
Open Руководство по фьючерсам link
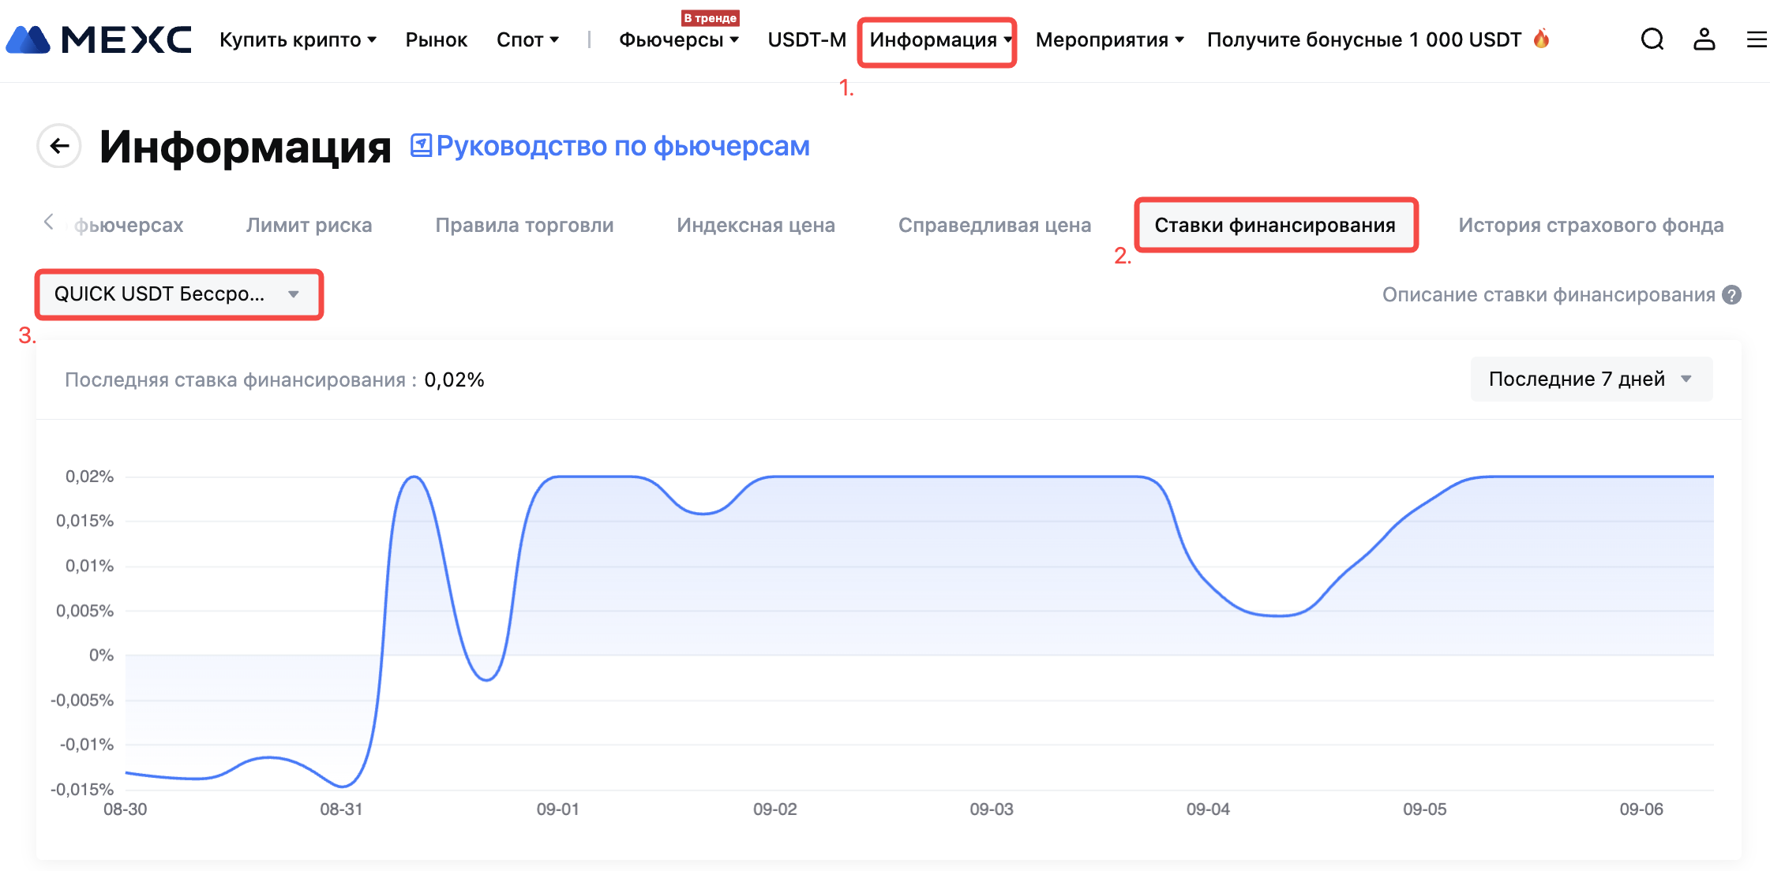[622, 147]
